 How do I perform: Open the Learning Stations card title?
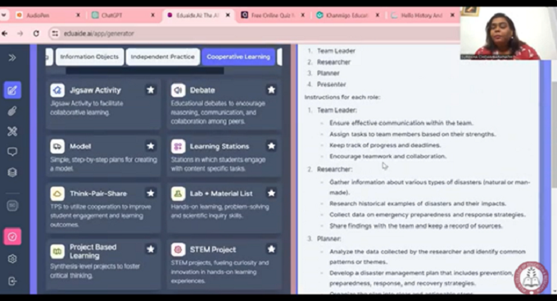point(220,146)
